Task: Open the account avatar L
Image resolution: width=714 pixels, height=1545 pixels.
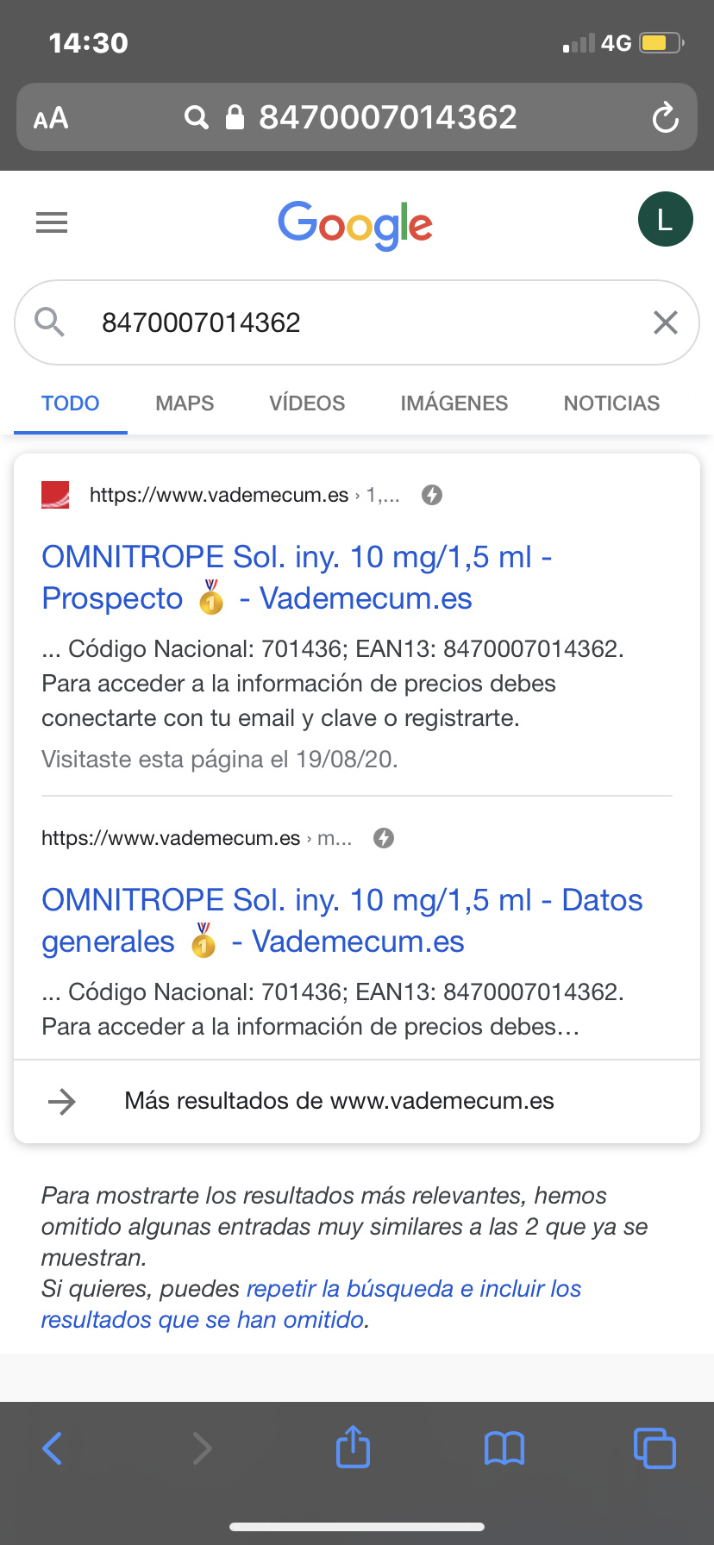Action: (x=665, y=219)
